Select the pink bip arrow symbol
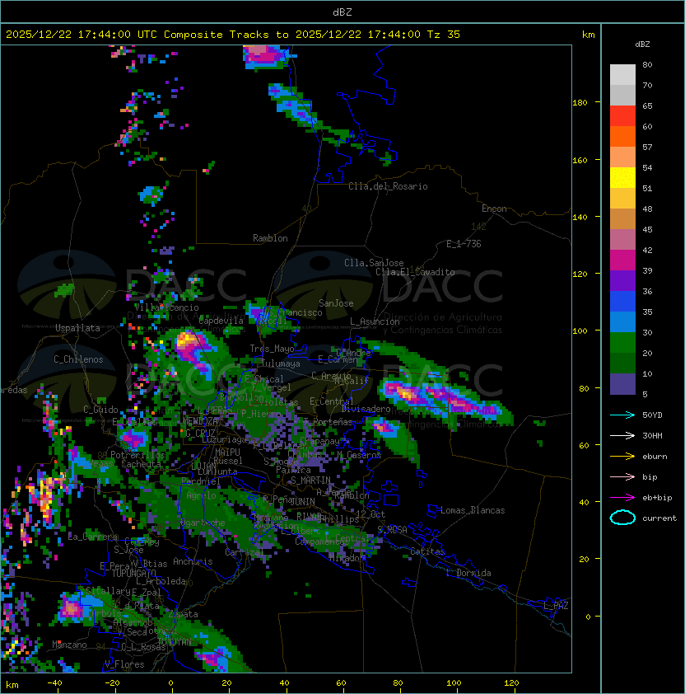This screenshot has width=685, height=694. tap(622, 476)
